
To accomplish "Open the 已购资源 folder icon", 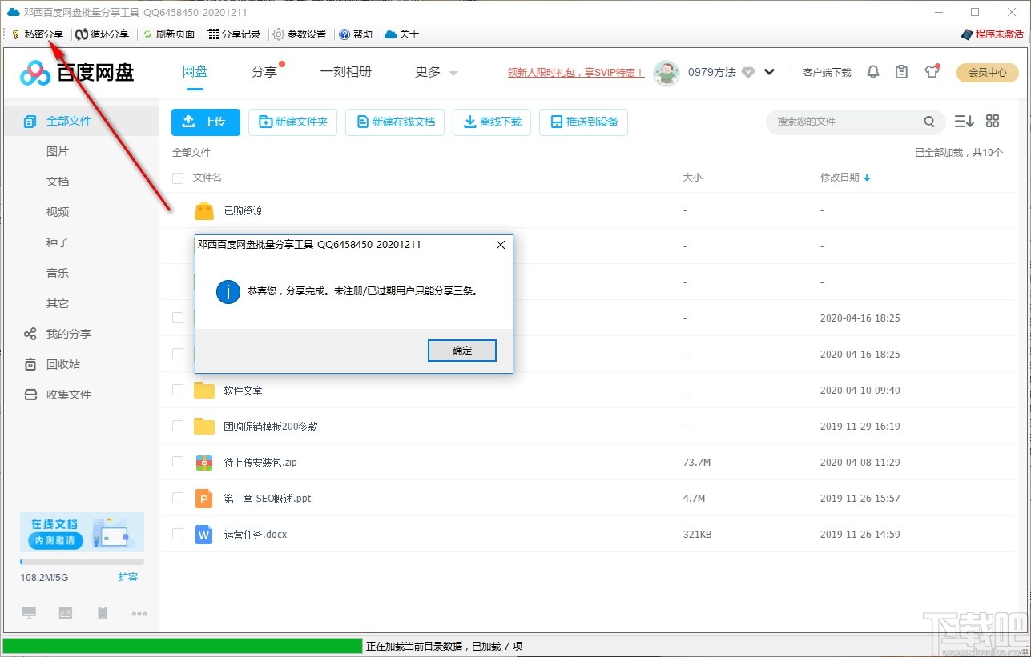I will (x=204, y=210).
